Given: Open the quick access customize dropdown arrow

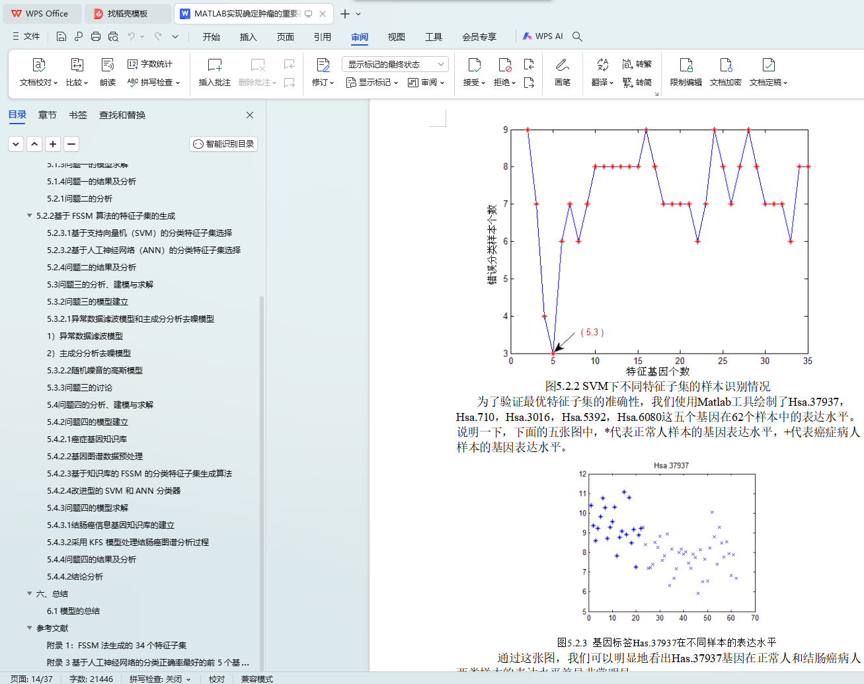Looking at the screenshot, I should coord(175,37).
